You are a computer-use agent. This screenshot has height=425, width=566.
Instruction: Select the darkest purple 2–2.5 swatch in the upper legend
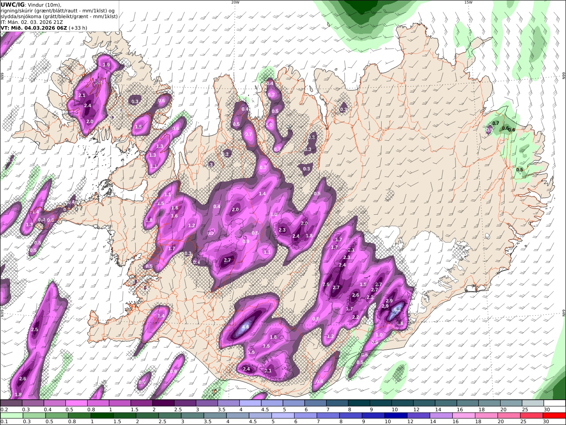tap(163, 403)
